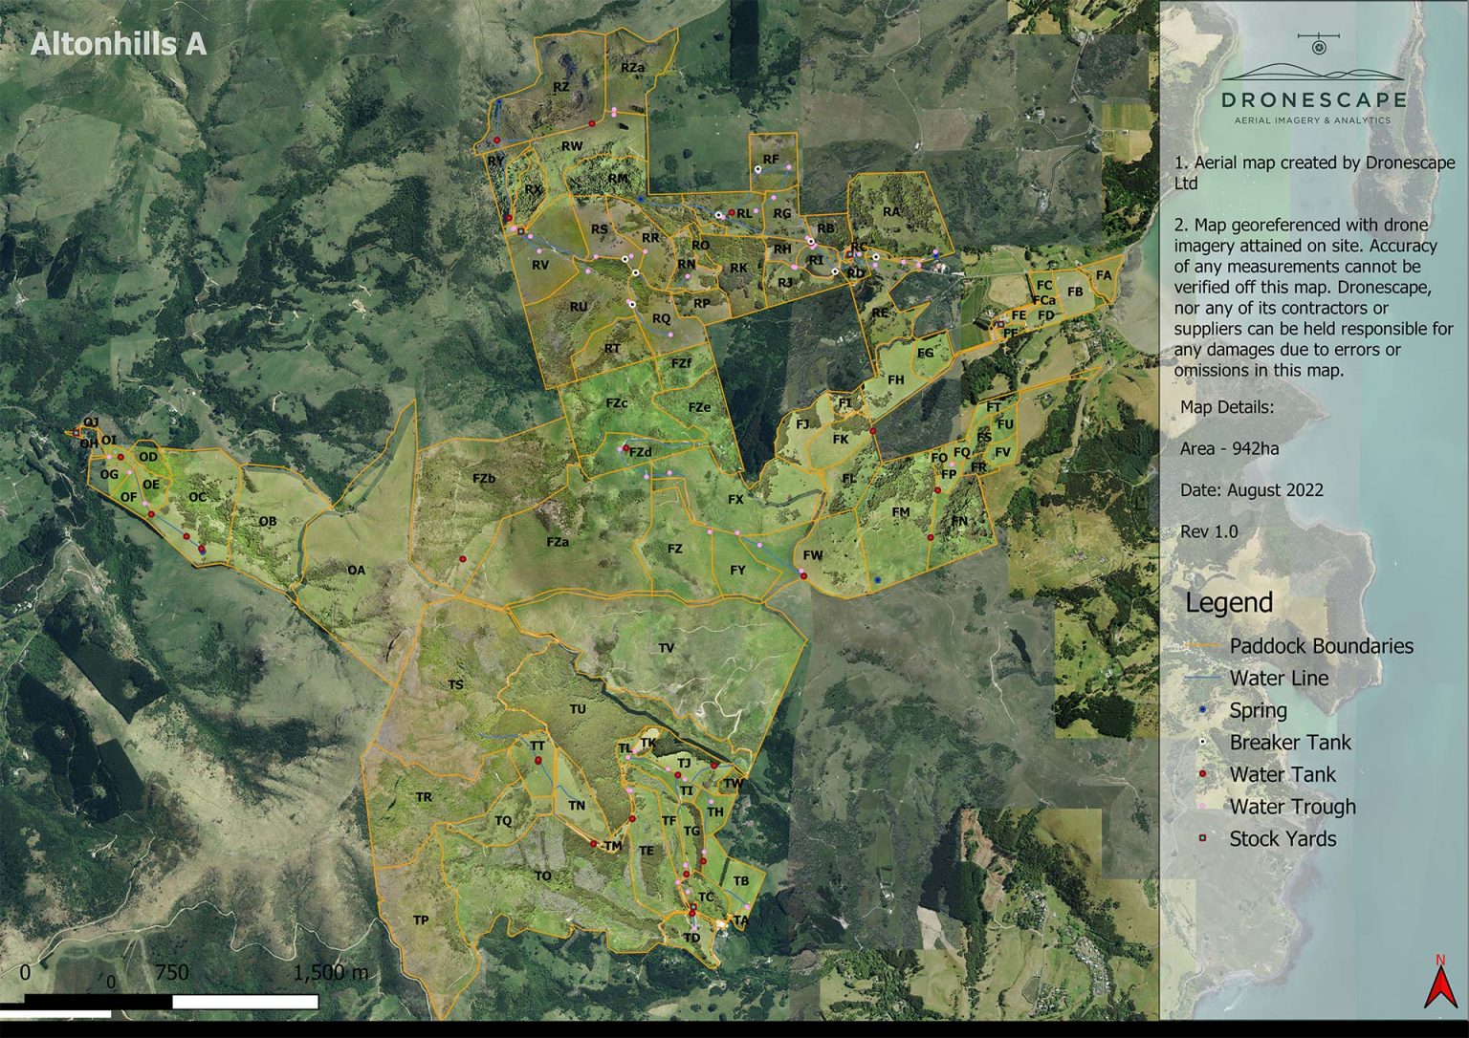The height and width of the screenshot is (1038, 1469).
Task: Click the Water Trough legend dot
Action: [x=1203, y=807]
